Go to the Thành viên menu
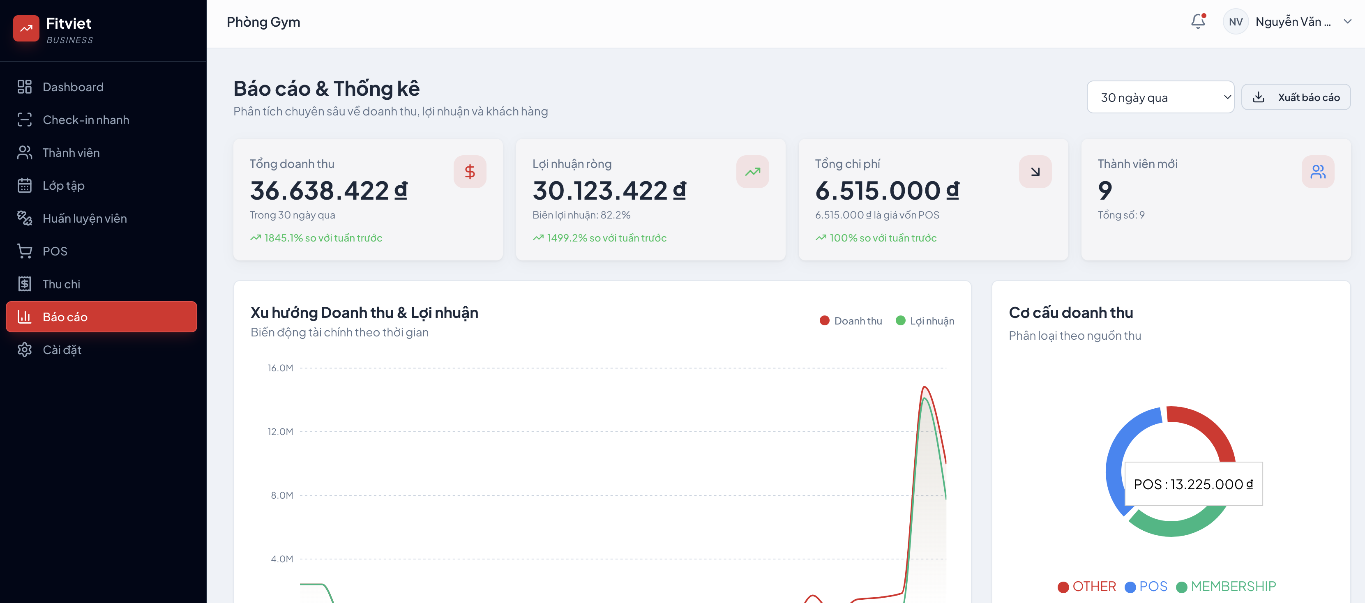The image size is (1365, 603). pyautogui.click(x=71, y=153)
